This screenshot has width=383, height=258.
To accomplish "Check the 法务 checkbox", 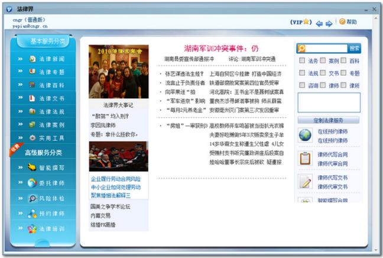I will tap(302, 61).
